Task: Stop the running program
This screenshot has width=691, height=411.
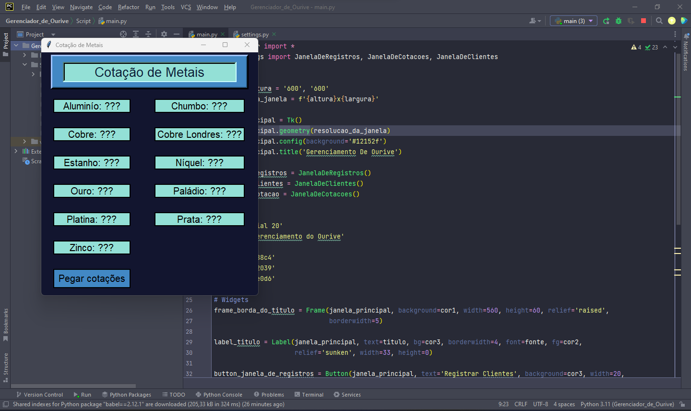Action: (x=643, y=21)
